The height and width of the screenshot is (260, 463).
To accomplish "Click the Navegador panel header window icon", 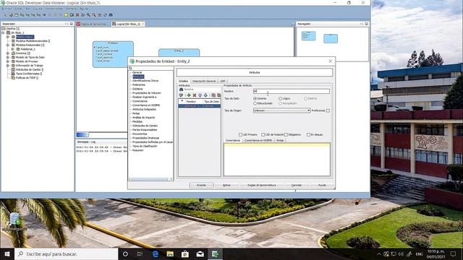I will pyautogui.click(x=367, y=24).
